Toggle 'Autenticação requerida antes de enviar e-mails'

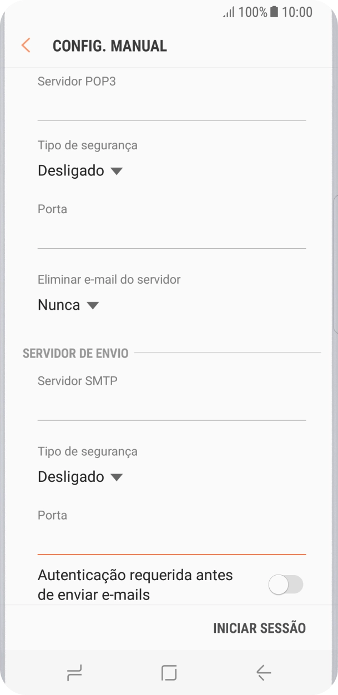pyautogui.click(x=286, y=586)
